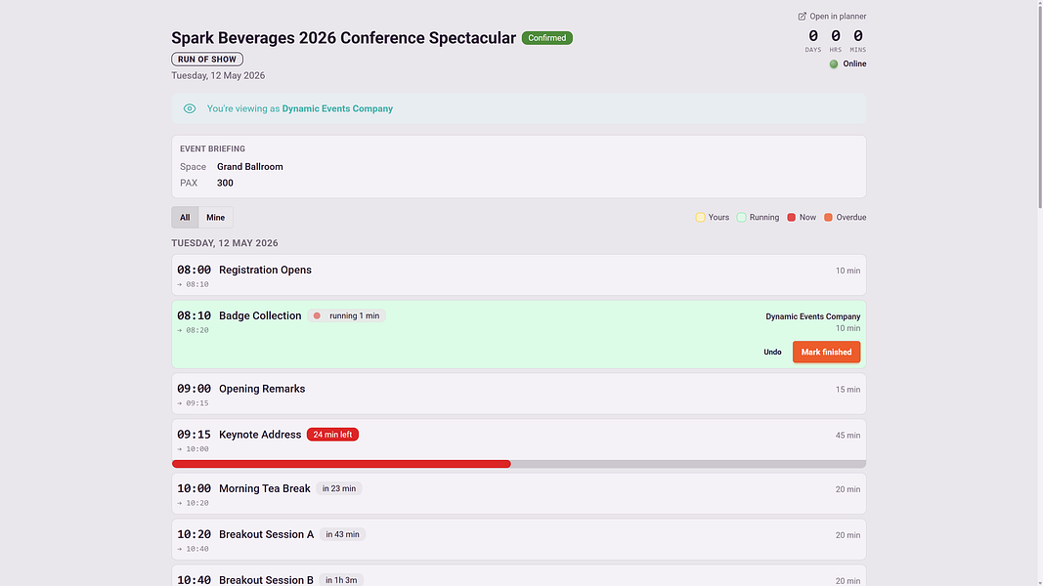
Task: Open the Breakout Session B row
Action: click(519, 575)
